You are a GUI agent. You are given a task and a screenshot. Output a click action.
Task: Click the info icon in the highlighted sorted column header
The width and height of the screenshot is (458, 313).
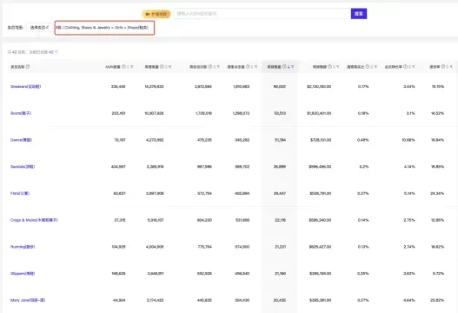point(284,67)
